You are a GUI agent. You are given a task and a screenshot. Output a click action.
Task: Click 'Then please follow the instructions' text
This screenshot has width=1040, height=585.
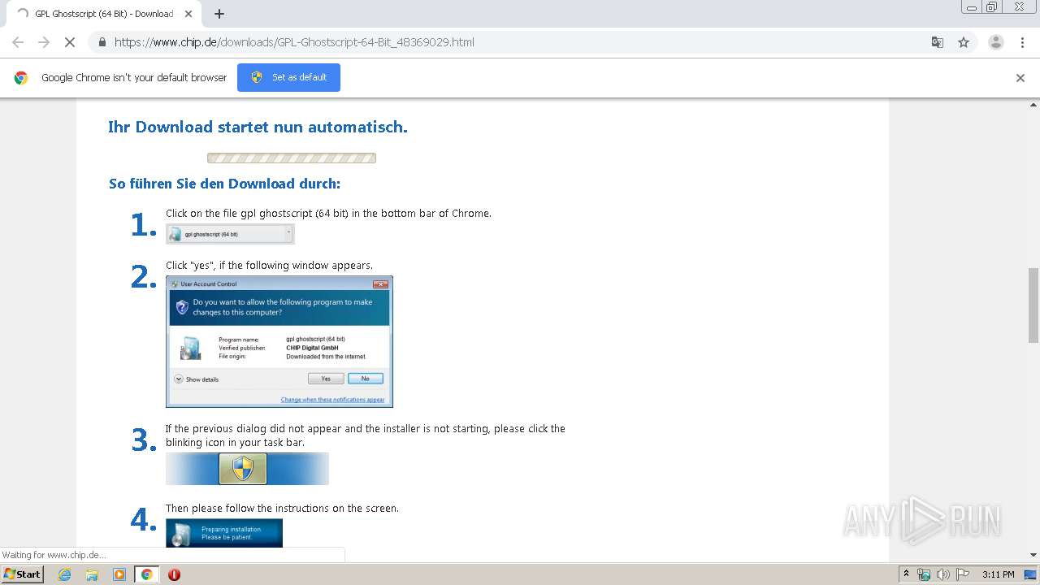282,509
